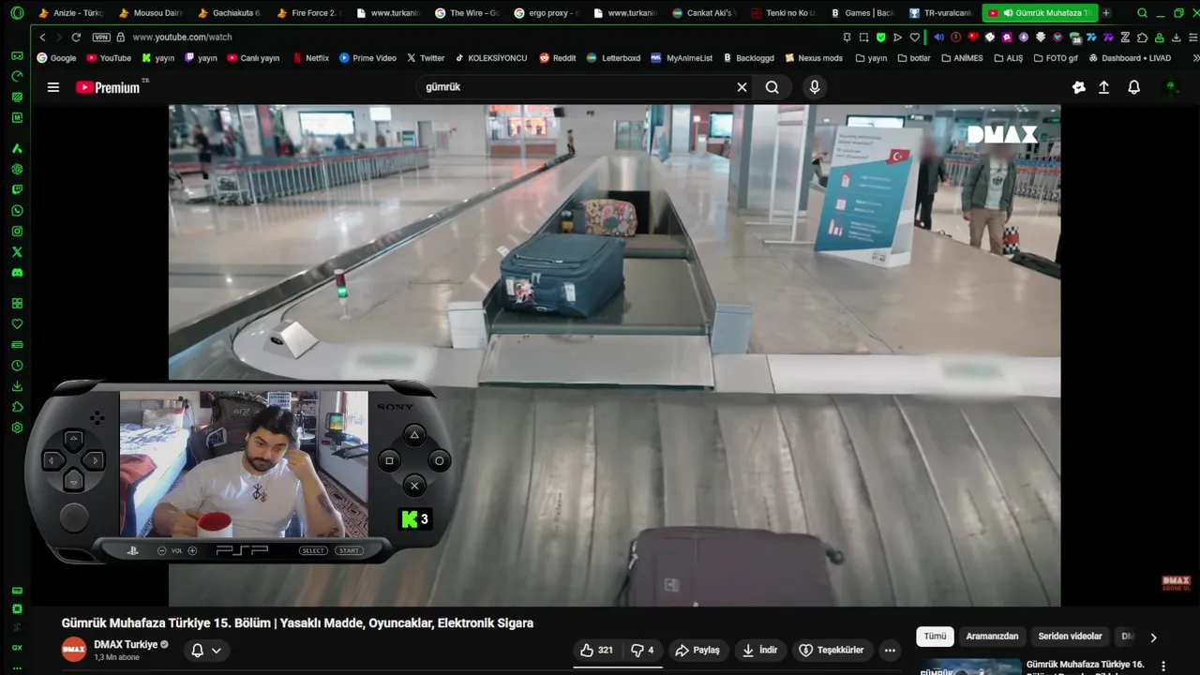Open YouTube notifications bell in header
1200x675 pixels.
tap(1133, 87)
